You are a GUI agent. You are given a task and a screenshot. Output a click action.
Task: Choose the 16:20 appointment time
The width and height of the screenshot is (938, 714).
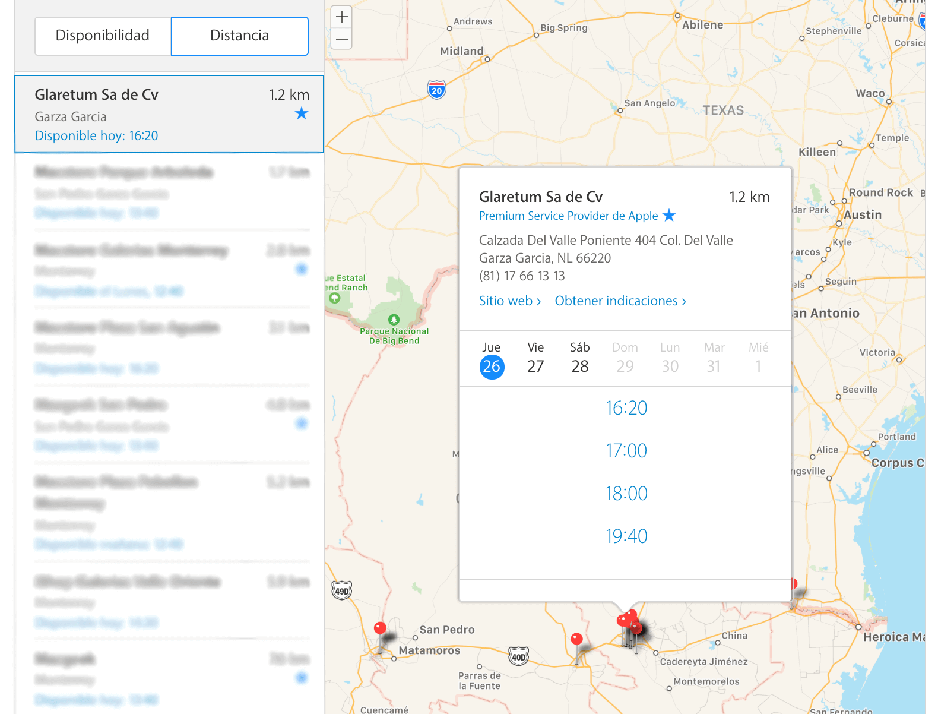click(x=626, y=408)
